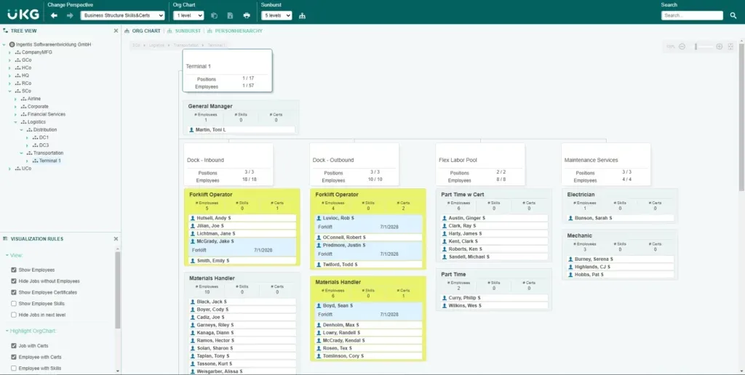
Task: Select Terminal 1 in the tree view
Action: pos(50,161)
